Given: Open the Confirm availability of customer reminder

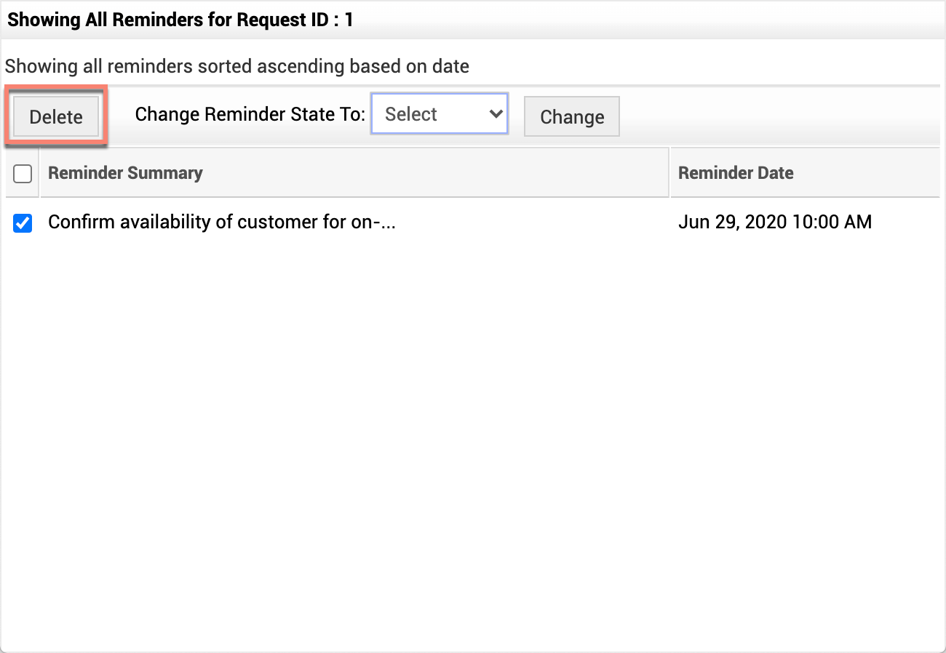Looking at the screenshot, I should click(221, 223).
